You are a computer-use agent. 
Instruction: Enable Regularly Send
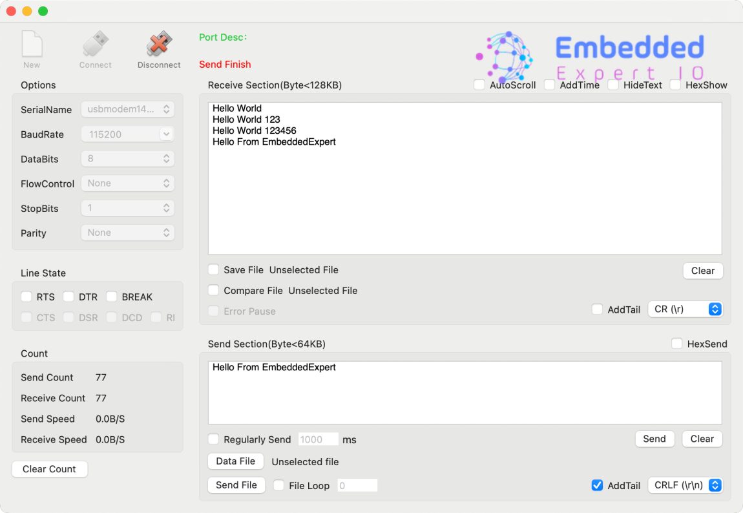point(213,439)
